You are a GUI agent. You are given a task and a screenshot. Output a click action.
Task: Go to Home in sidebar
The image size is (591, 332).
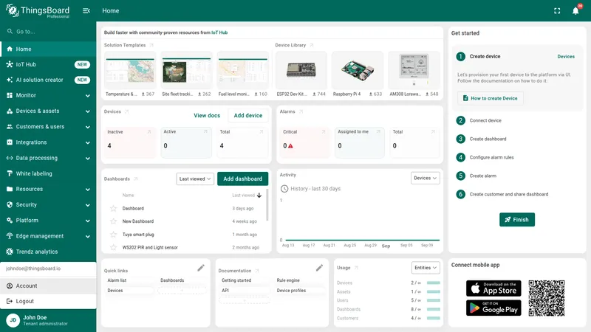pos(48,49)
